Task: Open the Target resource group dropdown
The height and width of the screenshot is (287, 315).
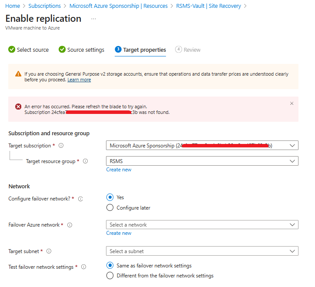Action: [x=202, y=161]
